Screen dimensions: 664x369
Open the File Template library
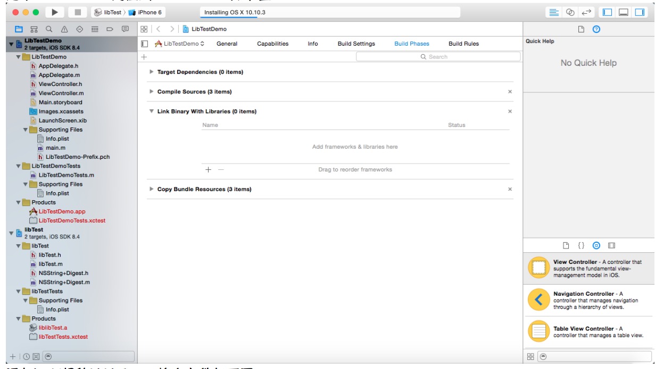566,245
